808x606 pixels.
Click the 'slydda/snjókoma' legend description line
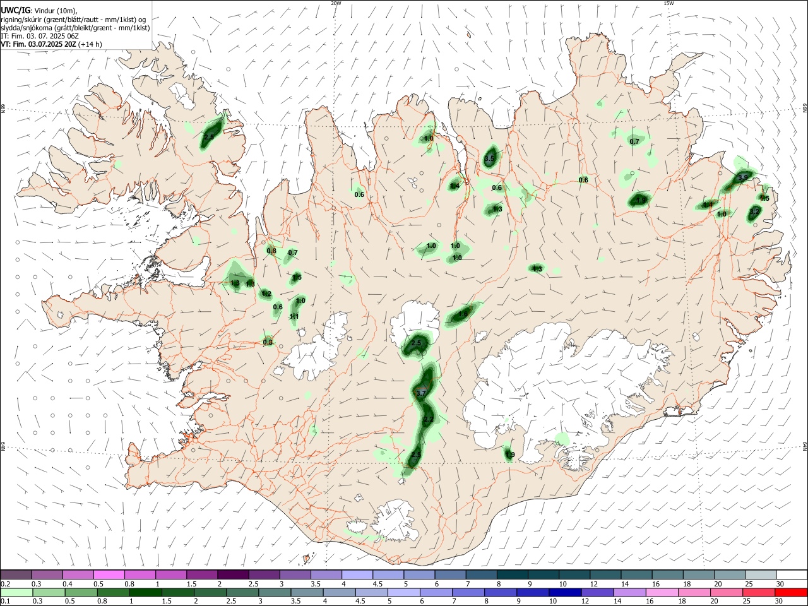[75, 28]
